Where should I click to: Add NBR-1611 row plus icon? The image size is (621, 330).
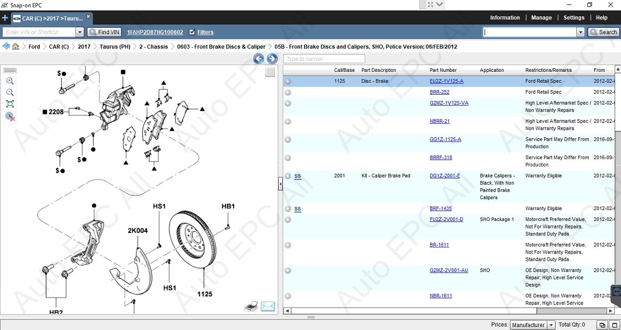(x=288, y=296)
